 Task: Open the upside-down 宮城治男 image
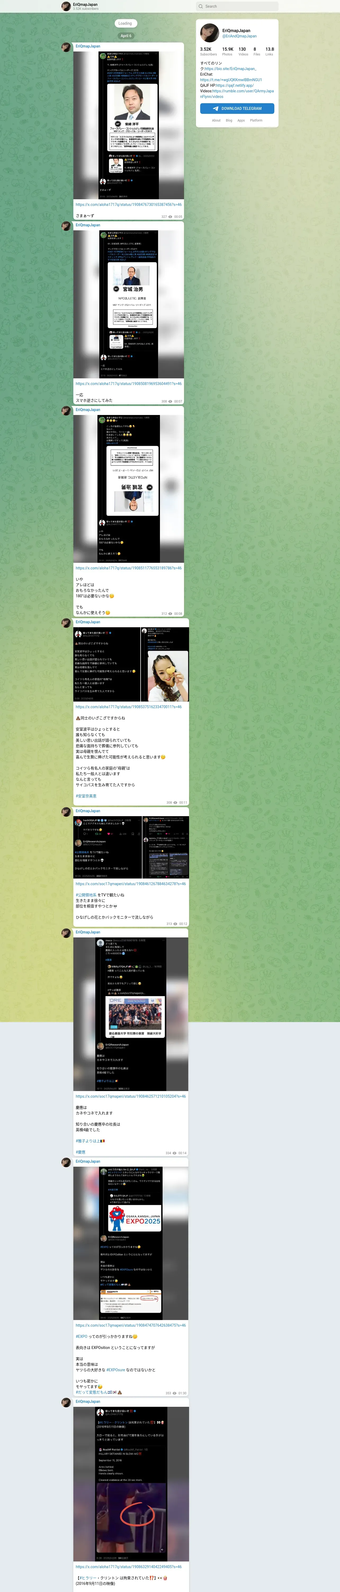tap(128, 488)
